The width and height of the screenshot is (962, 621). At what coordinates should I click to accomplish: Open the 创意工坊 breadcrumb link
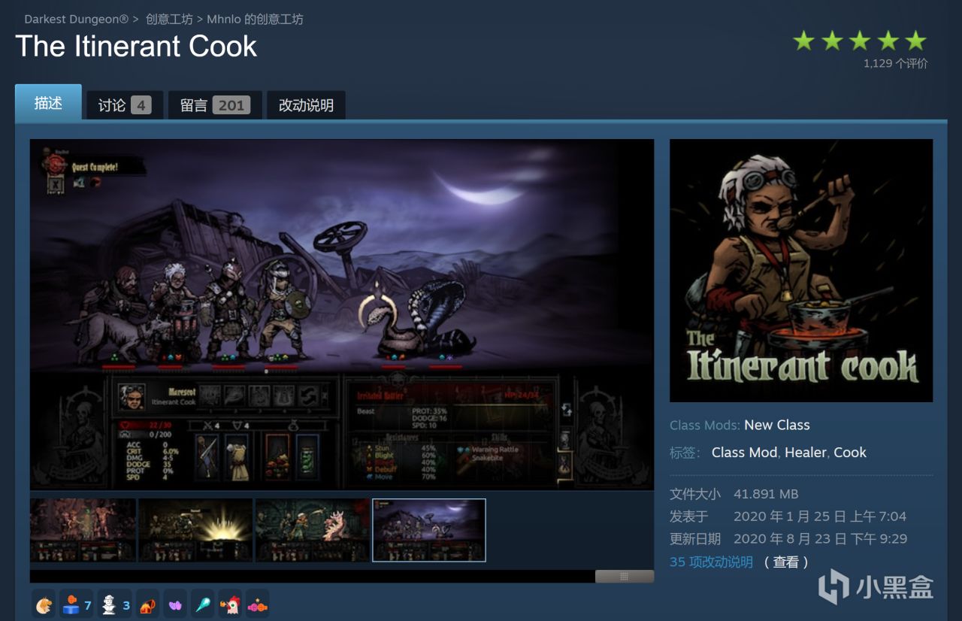(x=170, y=20)
